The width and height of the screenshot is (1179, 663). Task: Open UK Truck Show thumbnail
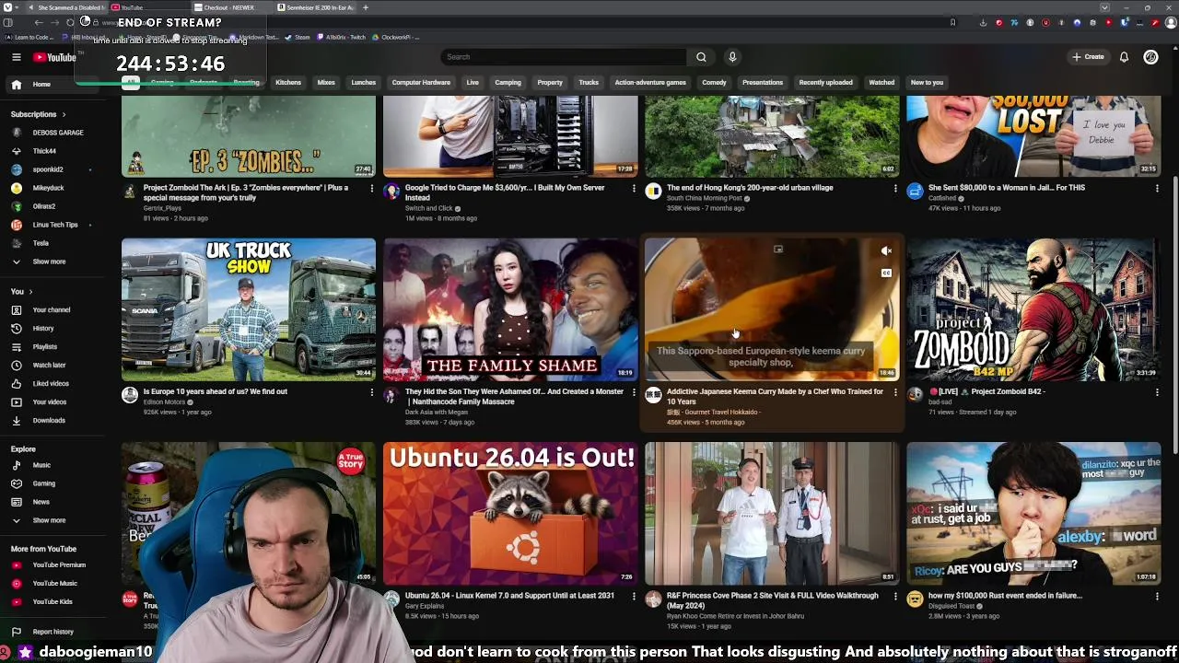coord(249,309)
